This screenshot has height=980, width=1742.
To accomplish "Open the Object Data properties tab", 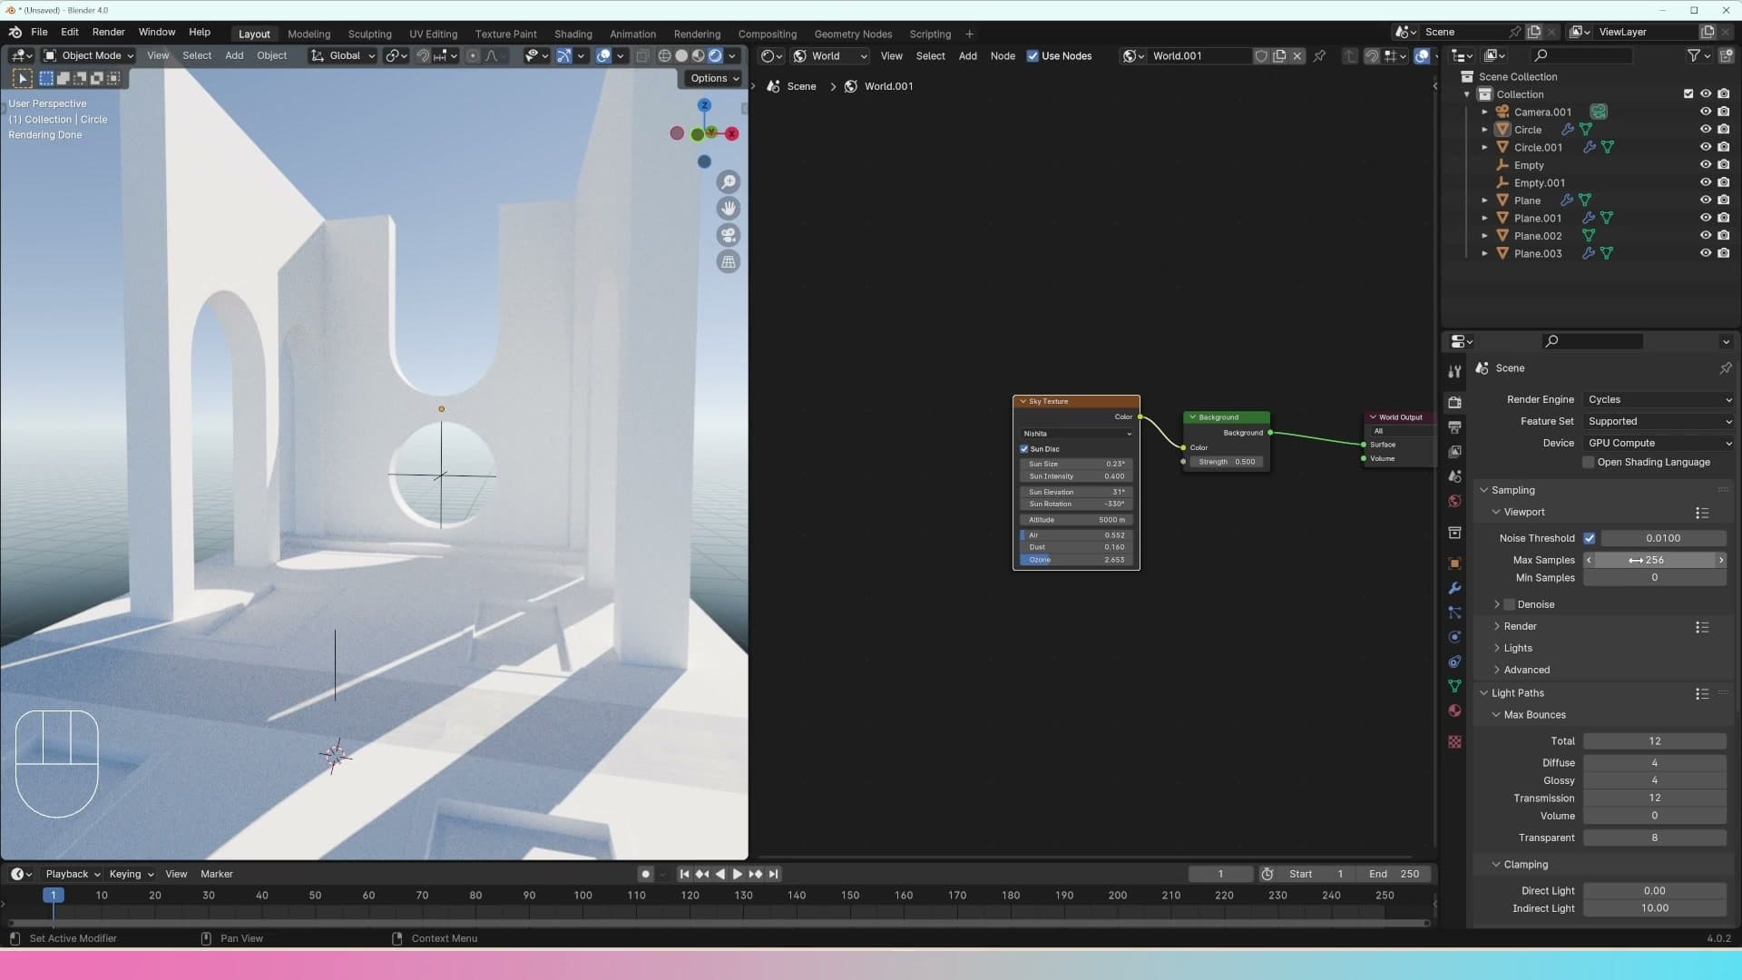I will (1454, 686).
